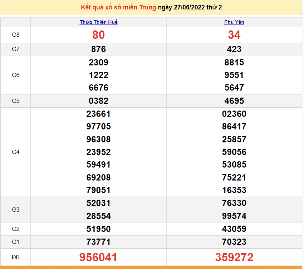The width and height of the screenshot is (303, 269).
Task: Click the G3 row label
Action: pyautogui.click(x=16, y=210)
